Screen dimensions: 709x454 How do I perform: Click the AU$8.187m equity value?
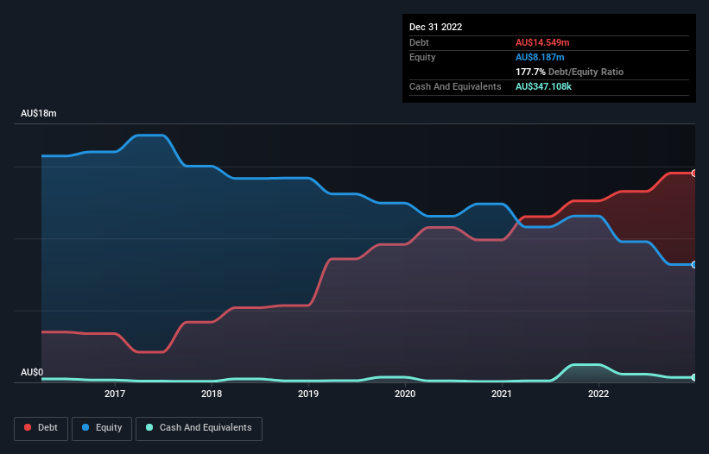tap(540, 57)
